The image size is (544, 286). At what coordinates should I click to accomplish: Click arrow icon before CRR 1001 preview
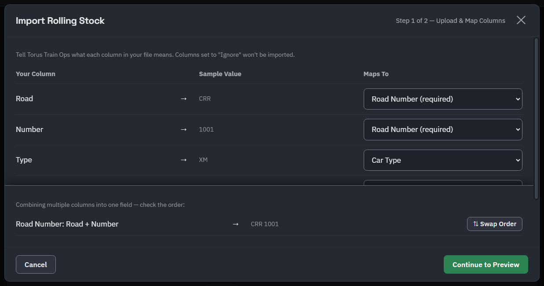click(236, 224)
